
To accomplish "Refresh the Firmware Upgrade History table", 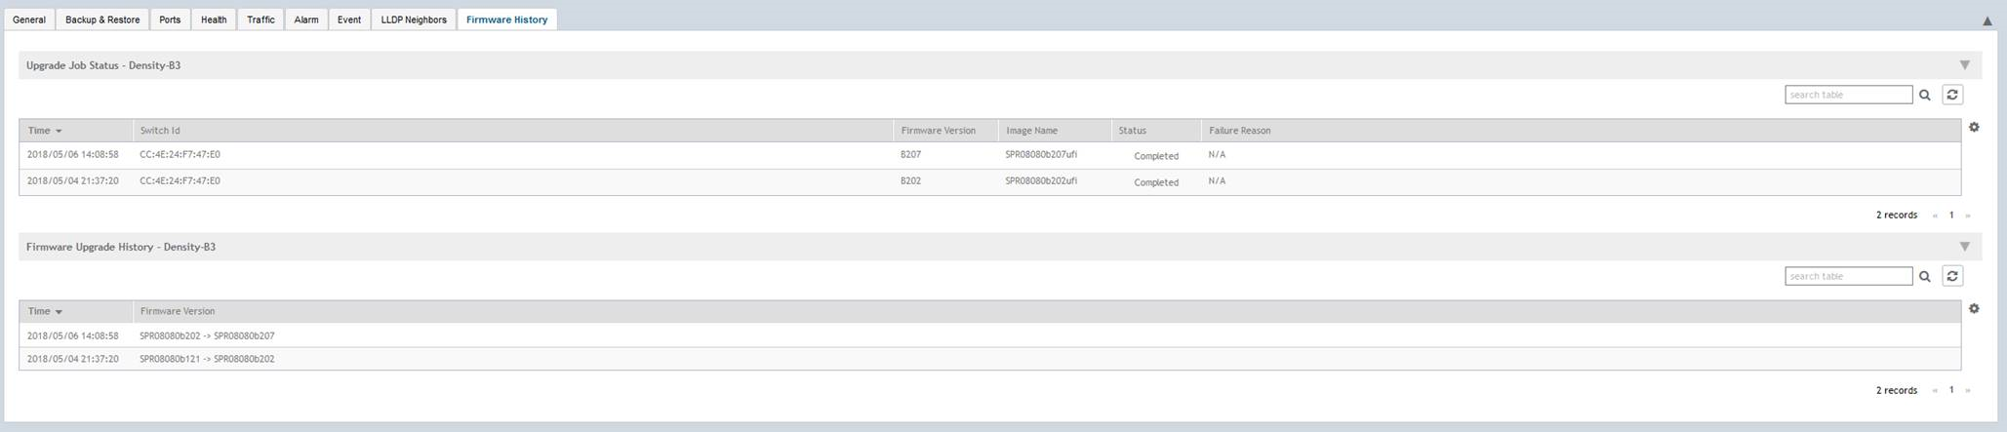I will tap(1951, 276).
